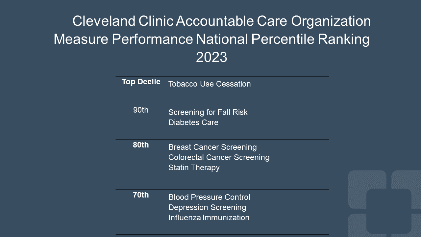Click the Depression Screening measure
This screenshot has width=421, height=237.
coord(207,207)
